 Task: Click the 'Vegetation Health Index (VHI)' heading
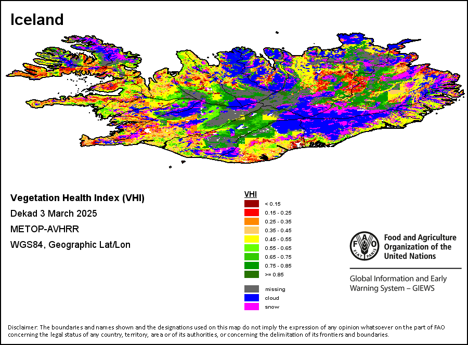(x=77, y=198)
